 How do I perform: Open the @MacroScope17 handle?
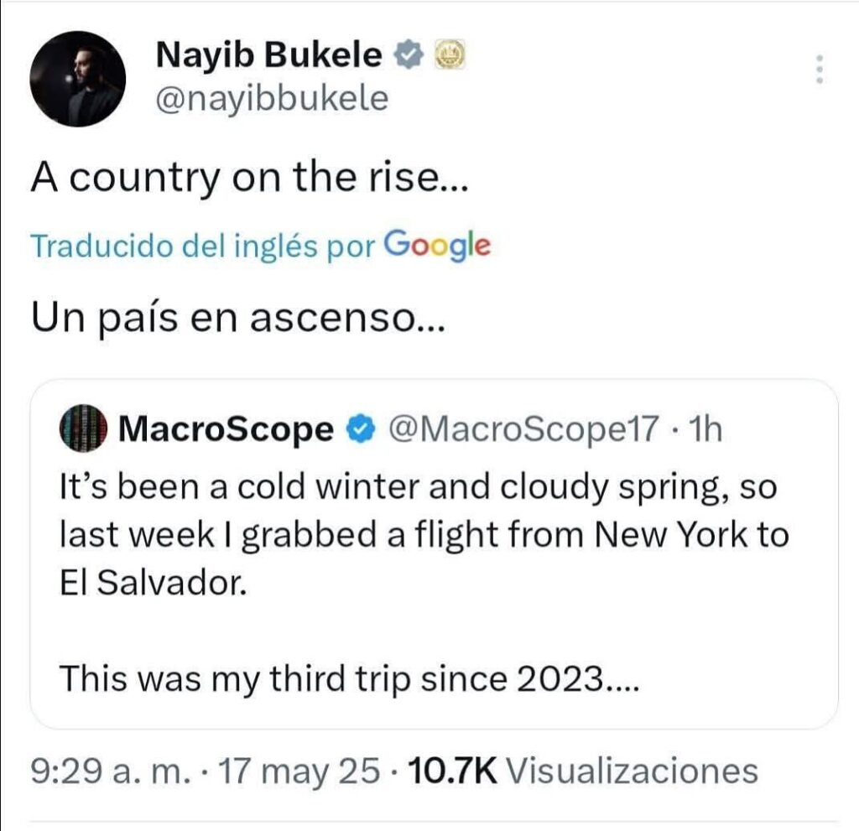[522, 430]
